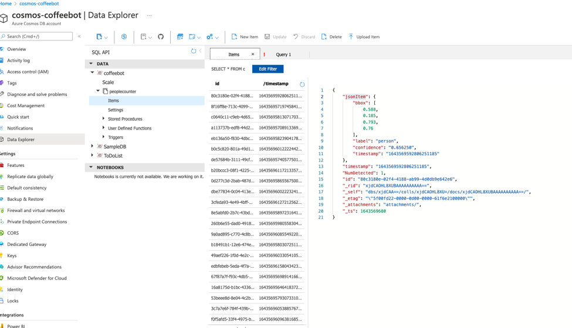
Task: Refresh the SQL API tree
Action: pos(194,52)
